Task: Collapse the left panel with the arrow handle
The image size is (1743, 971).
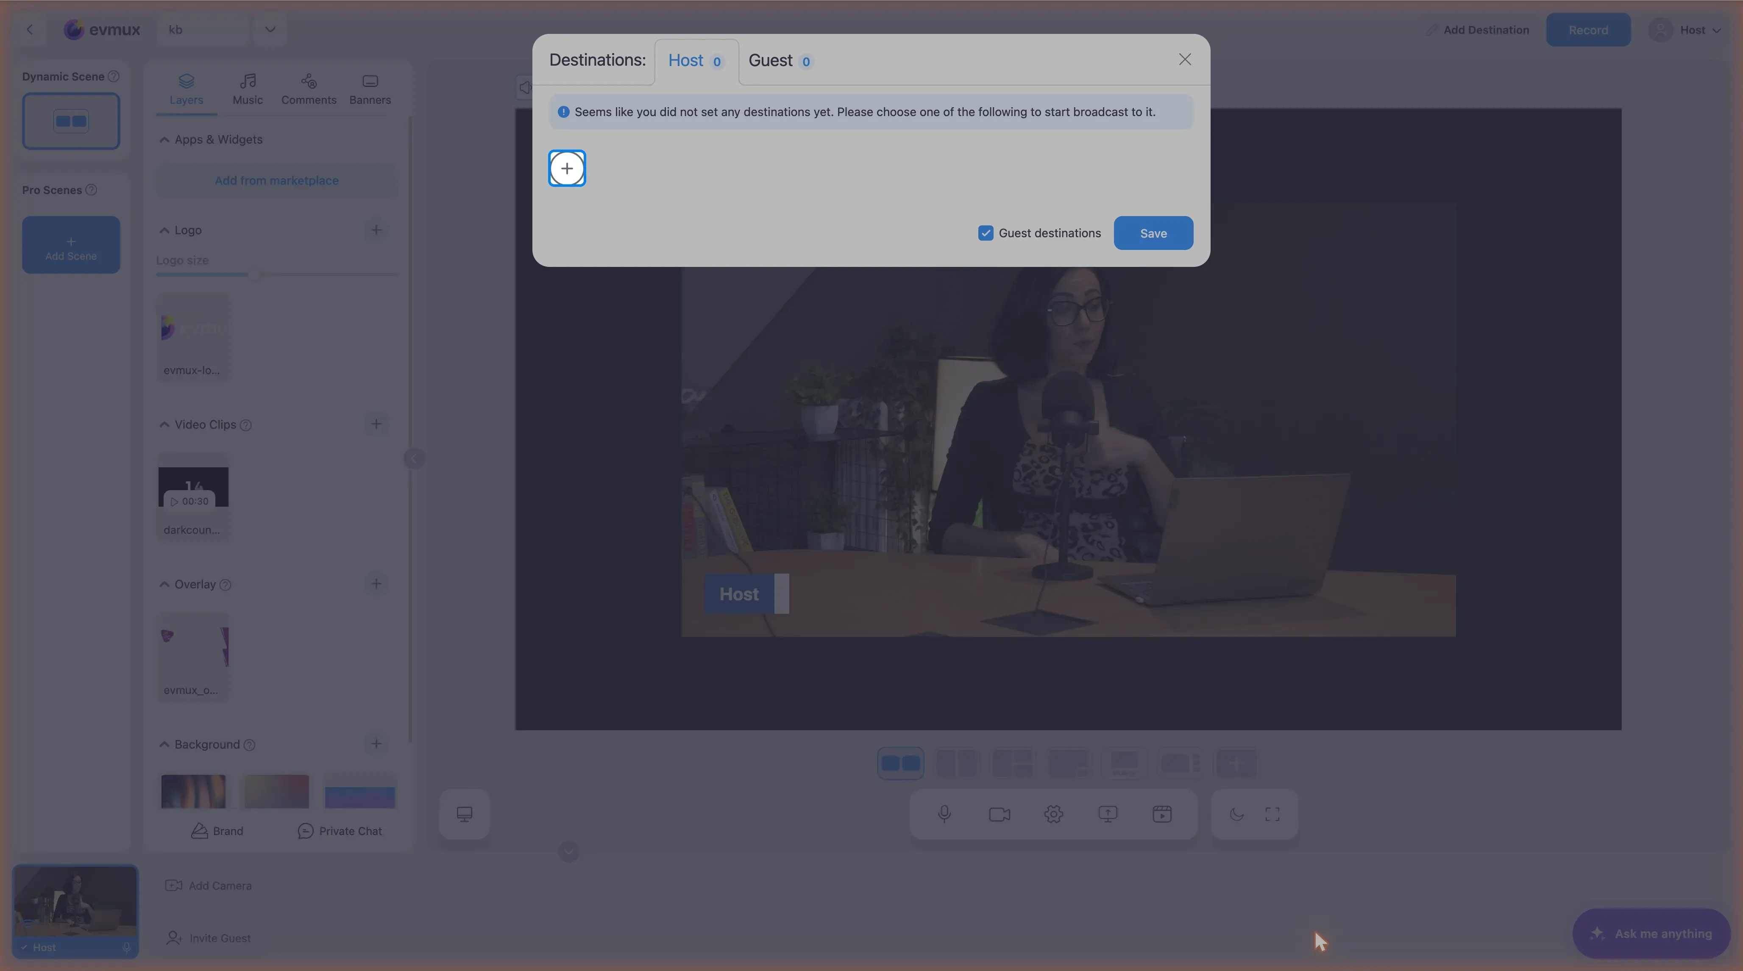Action: coord(413,458)
